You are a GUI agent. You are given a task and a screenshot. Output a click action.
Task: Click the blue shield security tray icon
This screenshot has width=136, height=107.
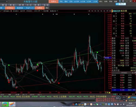point(112,104)
